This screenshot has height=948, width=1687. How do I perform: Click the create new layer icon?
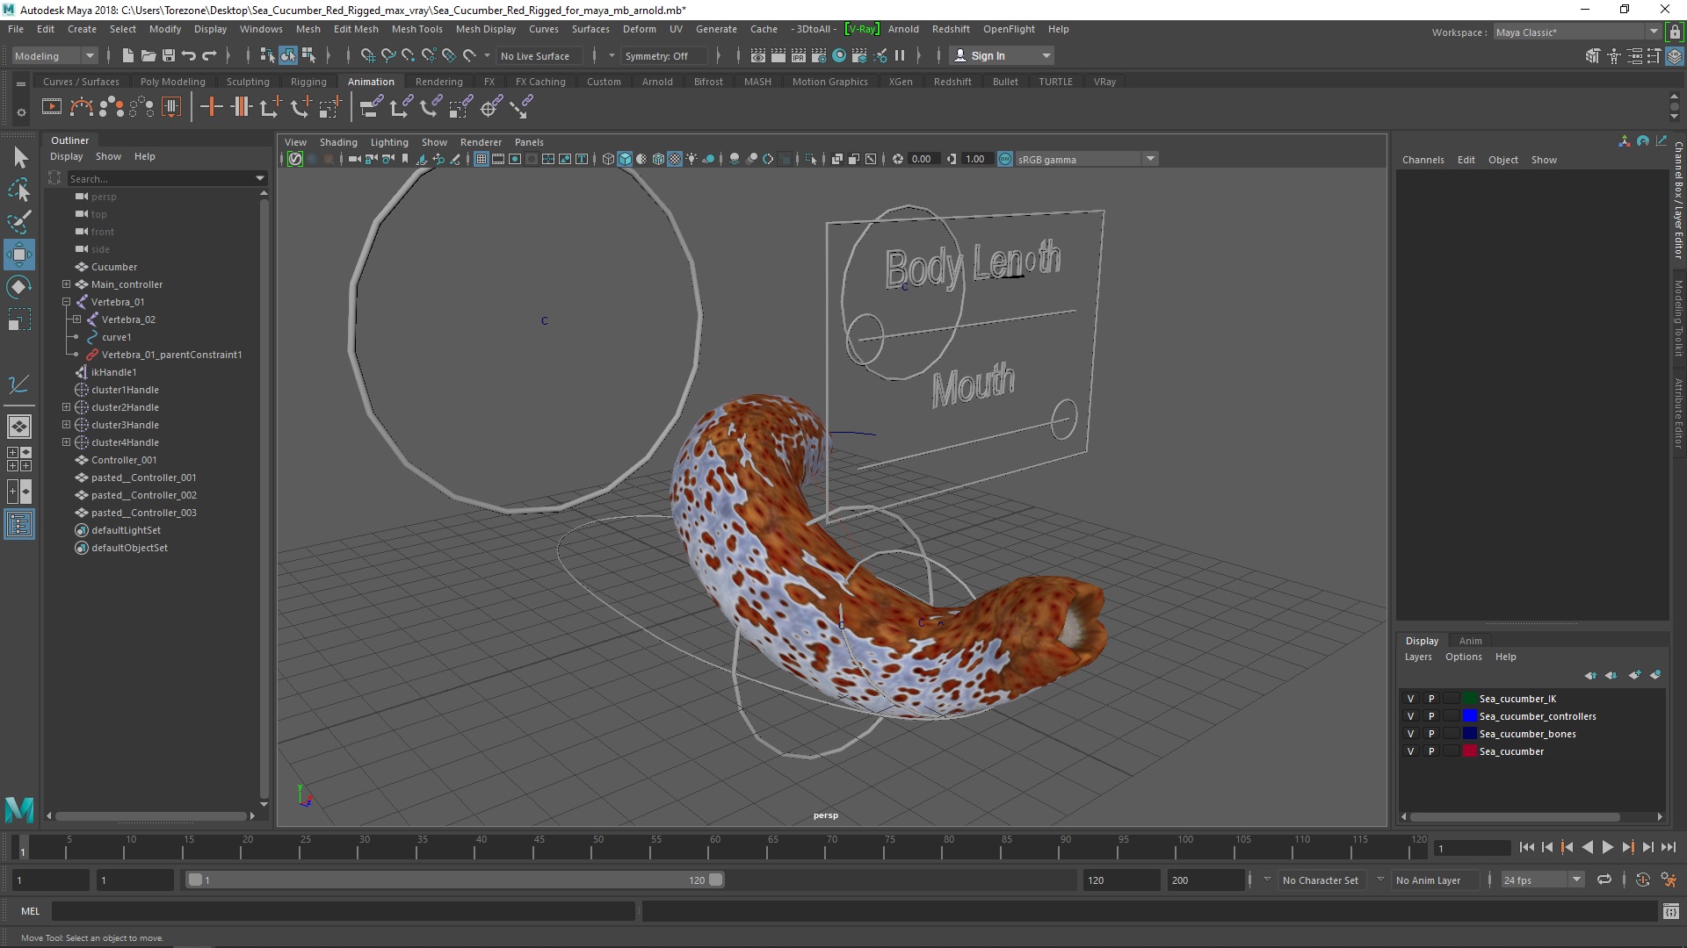click(x=1634, y=675)
